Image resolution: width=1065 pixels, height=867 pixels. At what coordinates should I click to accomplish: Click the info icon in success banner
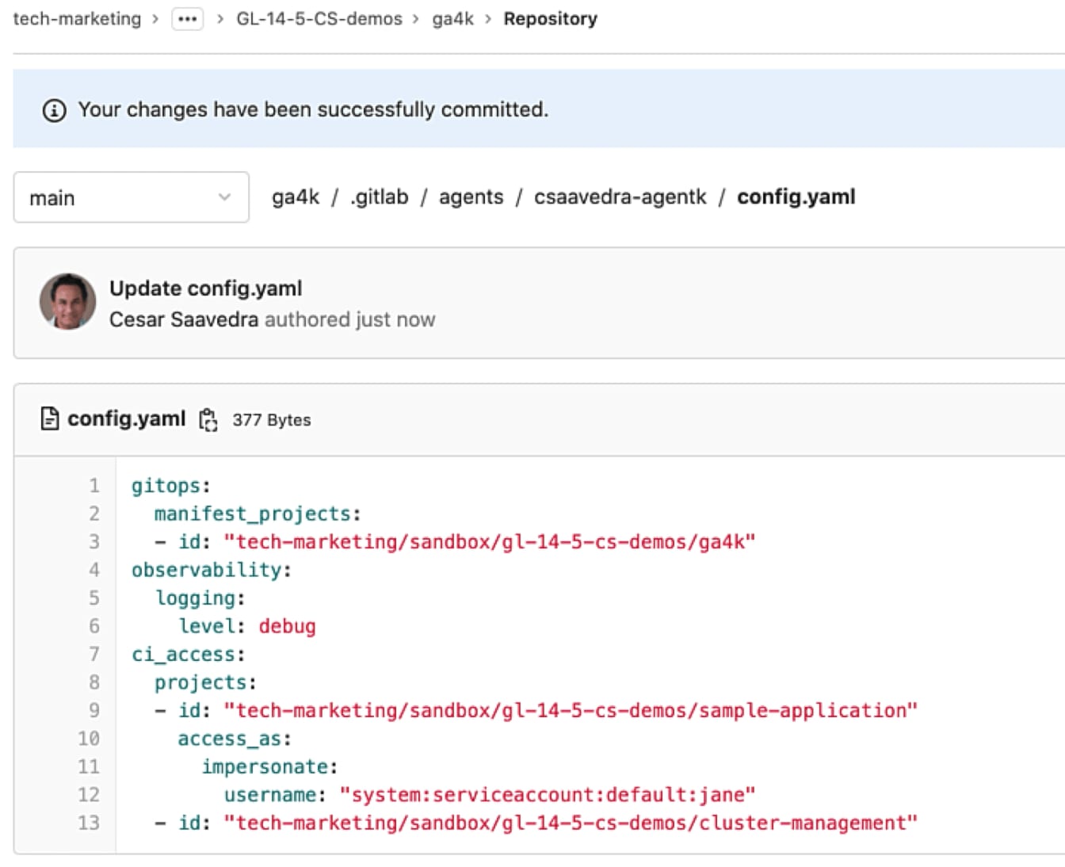click(54, 110)
